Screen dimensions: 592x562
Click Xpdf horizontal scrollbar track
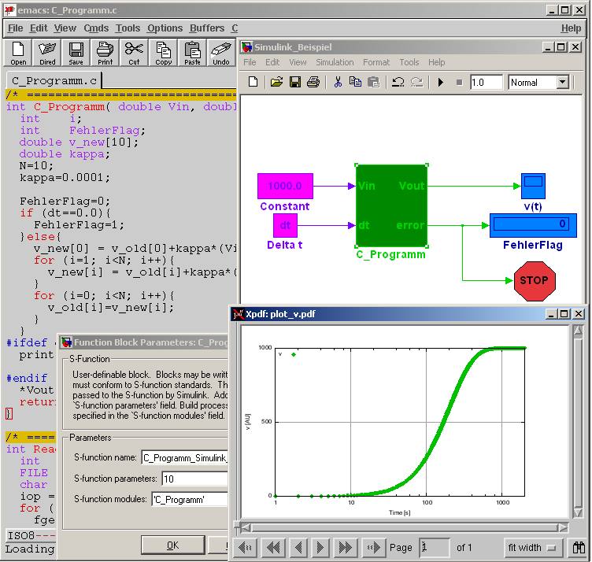(x=404, y=527)
